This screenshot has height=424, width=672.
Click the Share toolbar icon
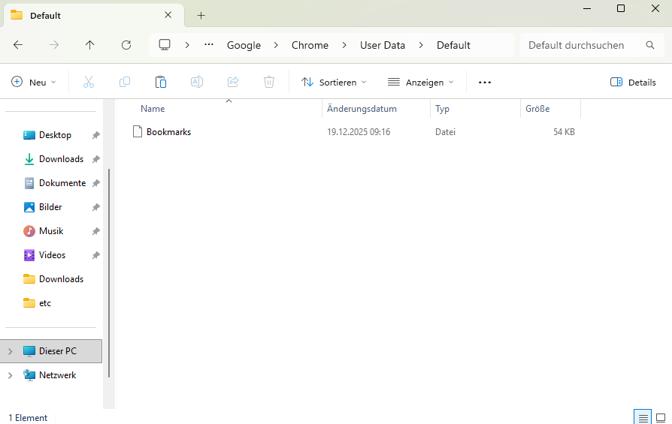(x=233, y=82)
